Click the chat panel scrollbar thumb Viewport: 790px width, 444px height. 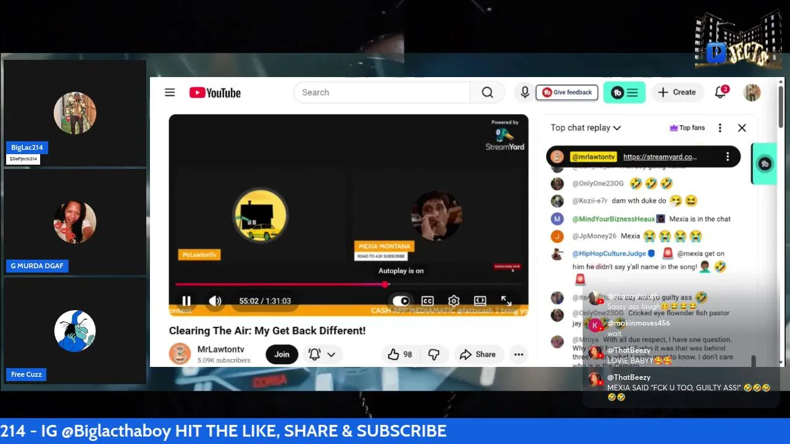click(x=753, y=361)
